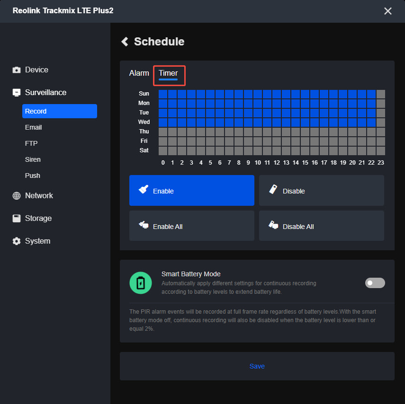Viewport: 405px width, 404px height.
Task: Switch to the Alarm tab
Action: (139, 73)
